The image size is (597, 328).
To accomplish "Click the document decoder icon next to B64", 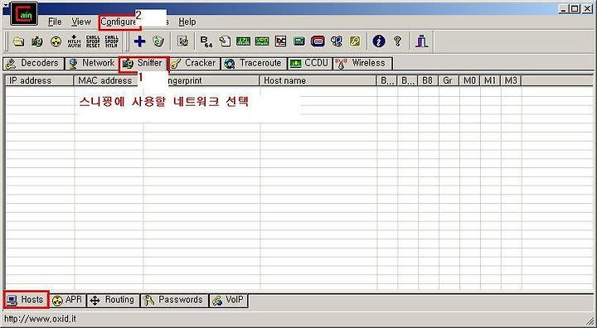I will coord(225,41).
